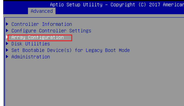Open the Disk Utilities submenu
This screenshot has height=106, width=184.
click(31, 44)
